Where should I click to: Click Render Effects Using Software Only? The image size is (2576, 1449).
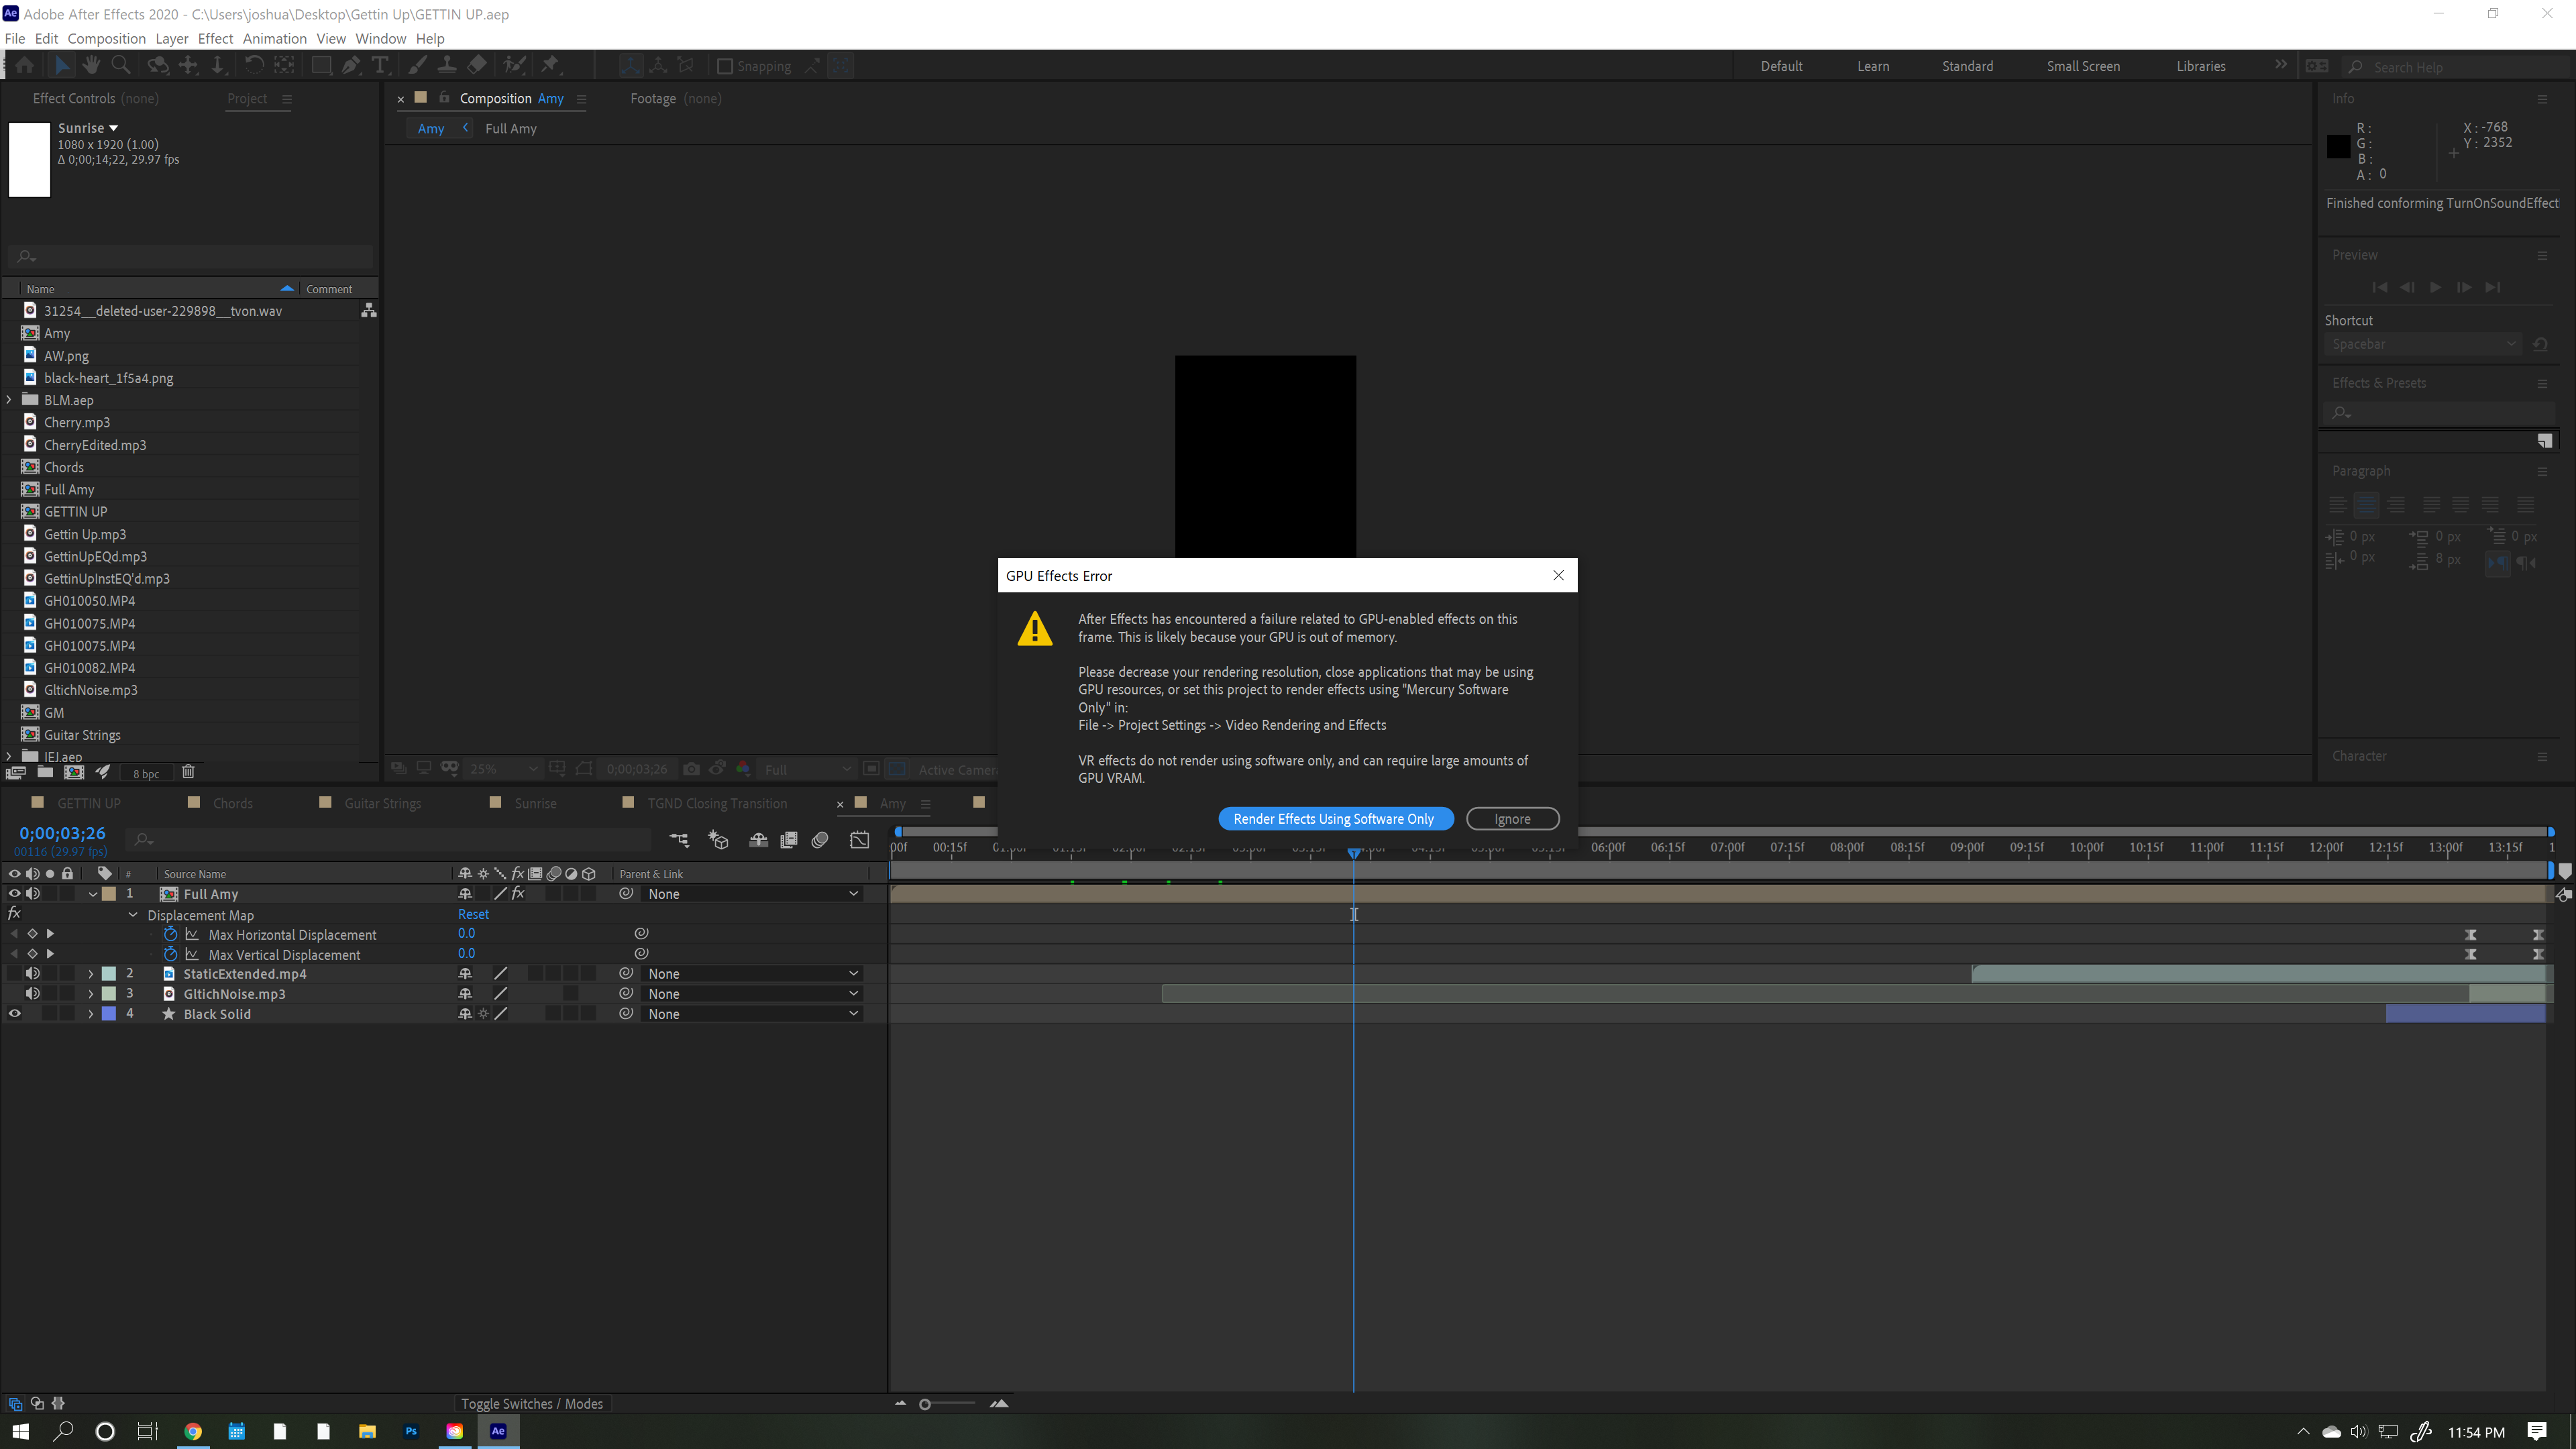[x=1336, y=818]
